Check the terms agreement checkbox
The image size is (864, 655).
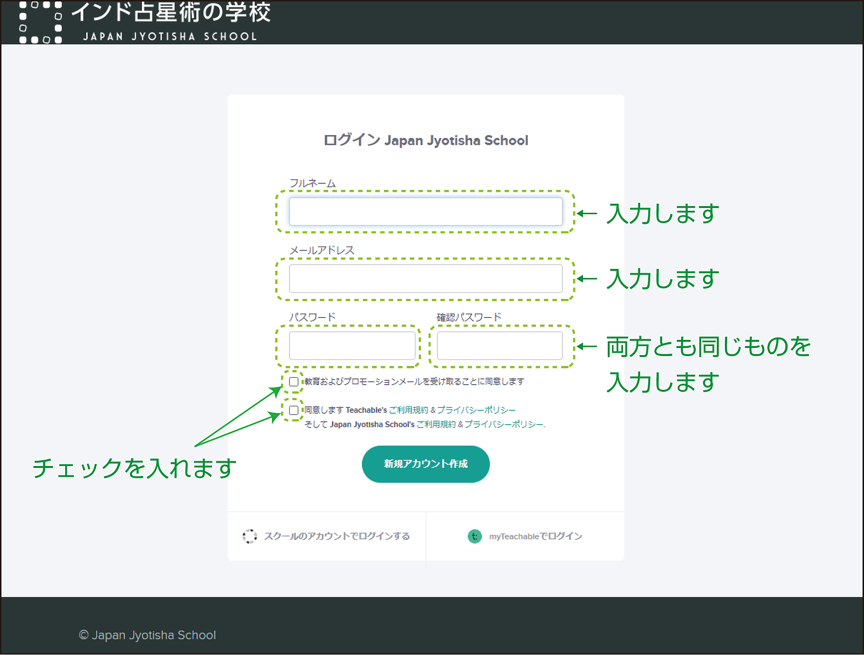pyautogui.click(x=294, y=410)
